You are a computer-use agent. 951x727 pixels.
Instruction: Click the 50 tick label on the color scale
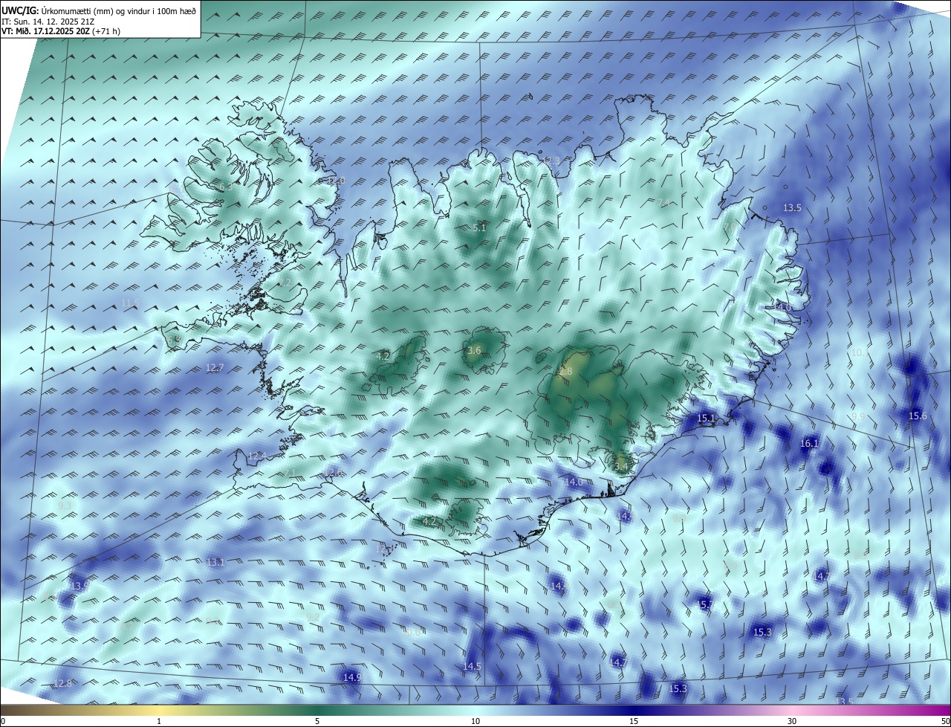(945, 721)
